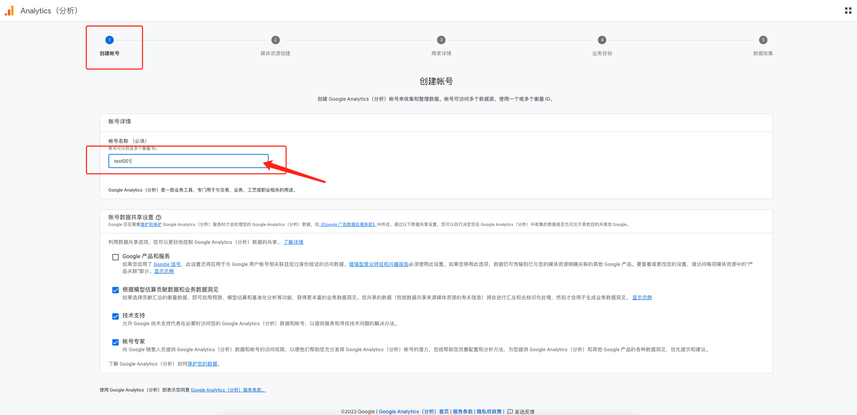The height and width of the screenshot is (415, 857).
Task: Click the 了解详情 link
Action: point(294,242)
